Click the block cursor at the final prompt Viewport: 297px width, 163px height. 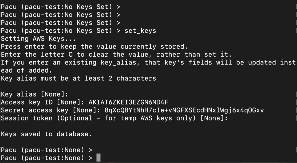click(x=98, y=158)
